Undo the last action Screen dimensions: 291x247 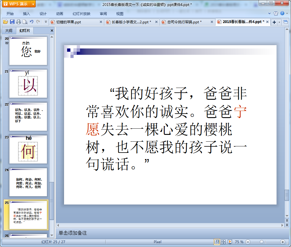(x=32, y=22)
